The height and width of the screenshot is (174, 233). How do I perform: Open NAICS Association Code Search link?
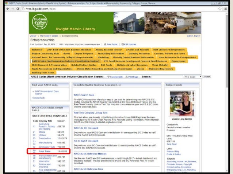tap(47, 93)
